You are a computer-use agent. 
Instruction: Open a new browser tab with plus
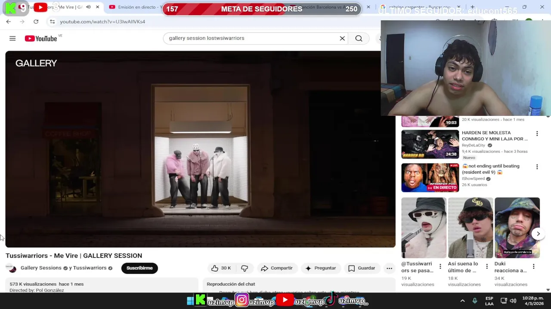[472, 7]
